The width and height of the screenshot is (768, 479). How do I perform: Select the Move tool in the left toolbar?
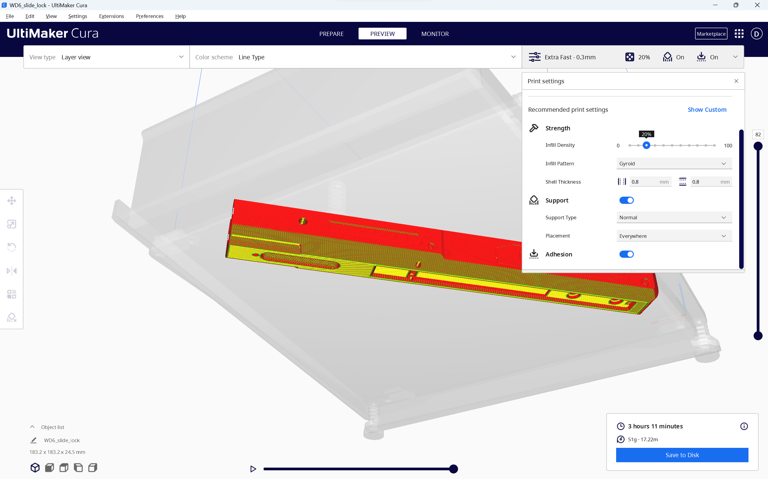click(12, 201)
